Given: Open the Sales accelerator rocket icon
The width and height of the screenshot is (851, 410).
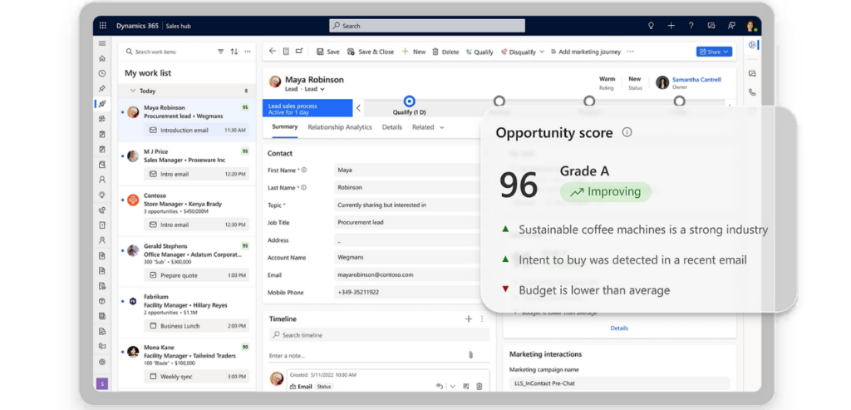Looking at the screenshot, I should [x=102, y=104].
